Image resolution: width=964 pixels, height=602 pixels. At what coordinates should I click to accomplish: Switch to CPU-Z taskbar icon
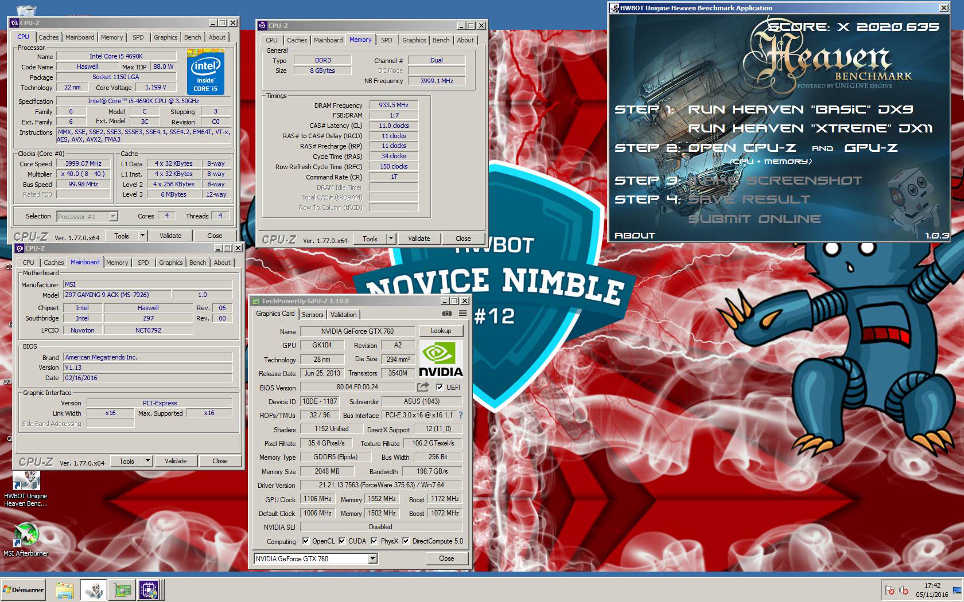[149, 590]
